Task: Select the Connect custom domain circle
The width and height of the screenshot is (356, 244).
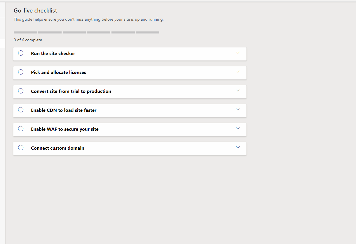Action: 21,148
